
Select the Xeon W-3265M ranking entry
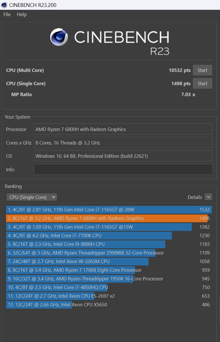109,261
